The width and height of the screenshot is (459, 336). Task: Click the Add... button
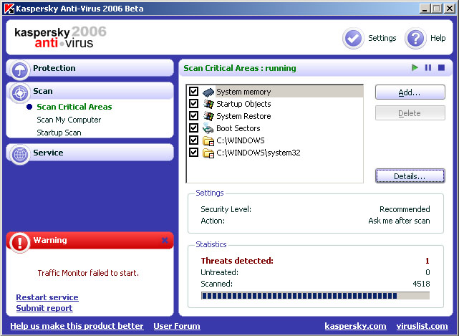click(x=410, y=92)
